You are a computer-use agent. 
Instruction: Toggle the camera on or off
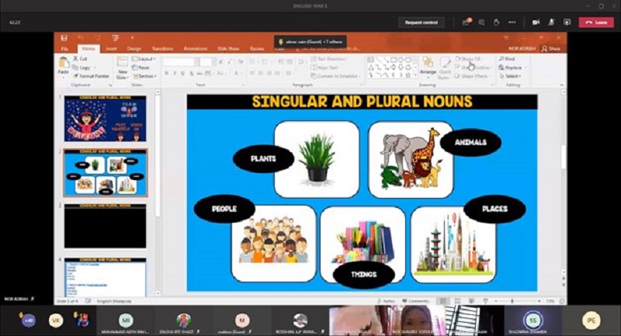coord(536,23)
